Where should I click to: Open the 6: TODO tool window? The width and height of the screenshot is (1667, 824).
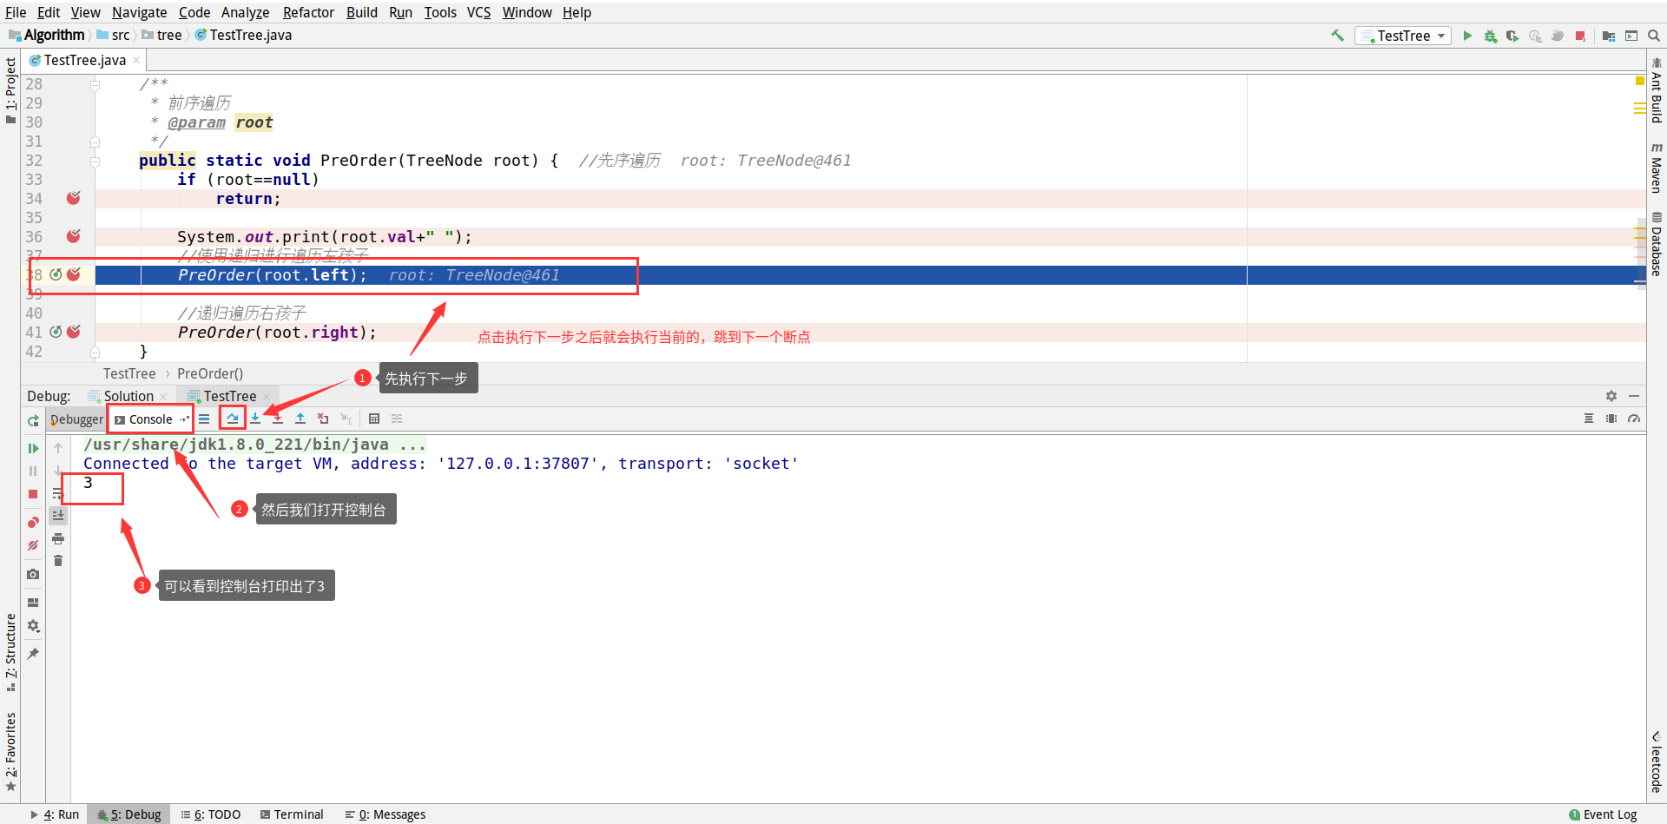(x=211, y=814)
